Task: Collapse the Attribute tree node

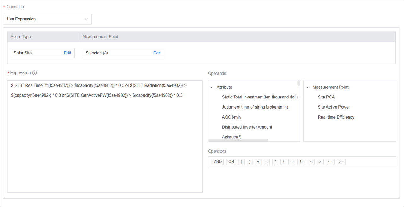Action: pyautogui.click(x=212, y=87)
